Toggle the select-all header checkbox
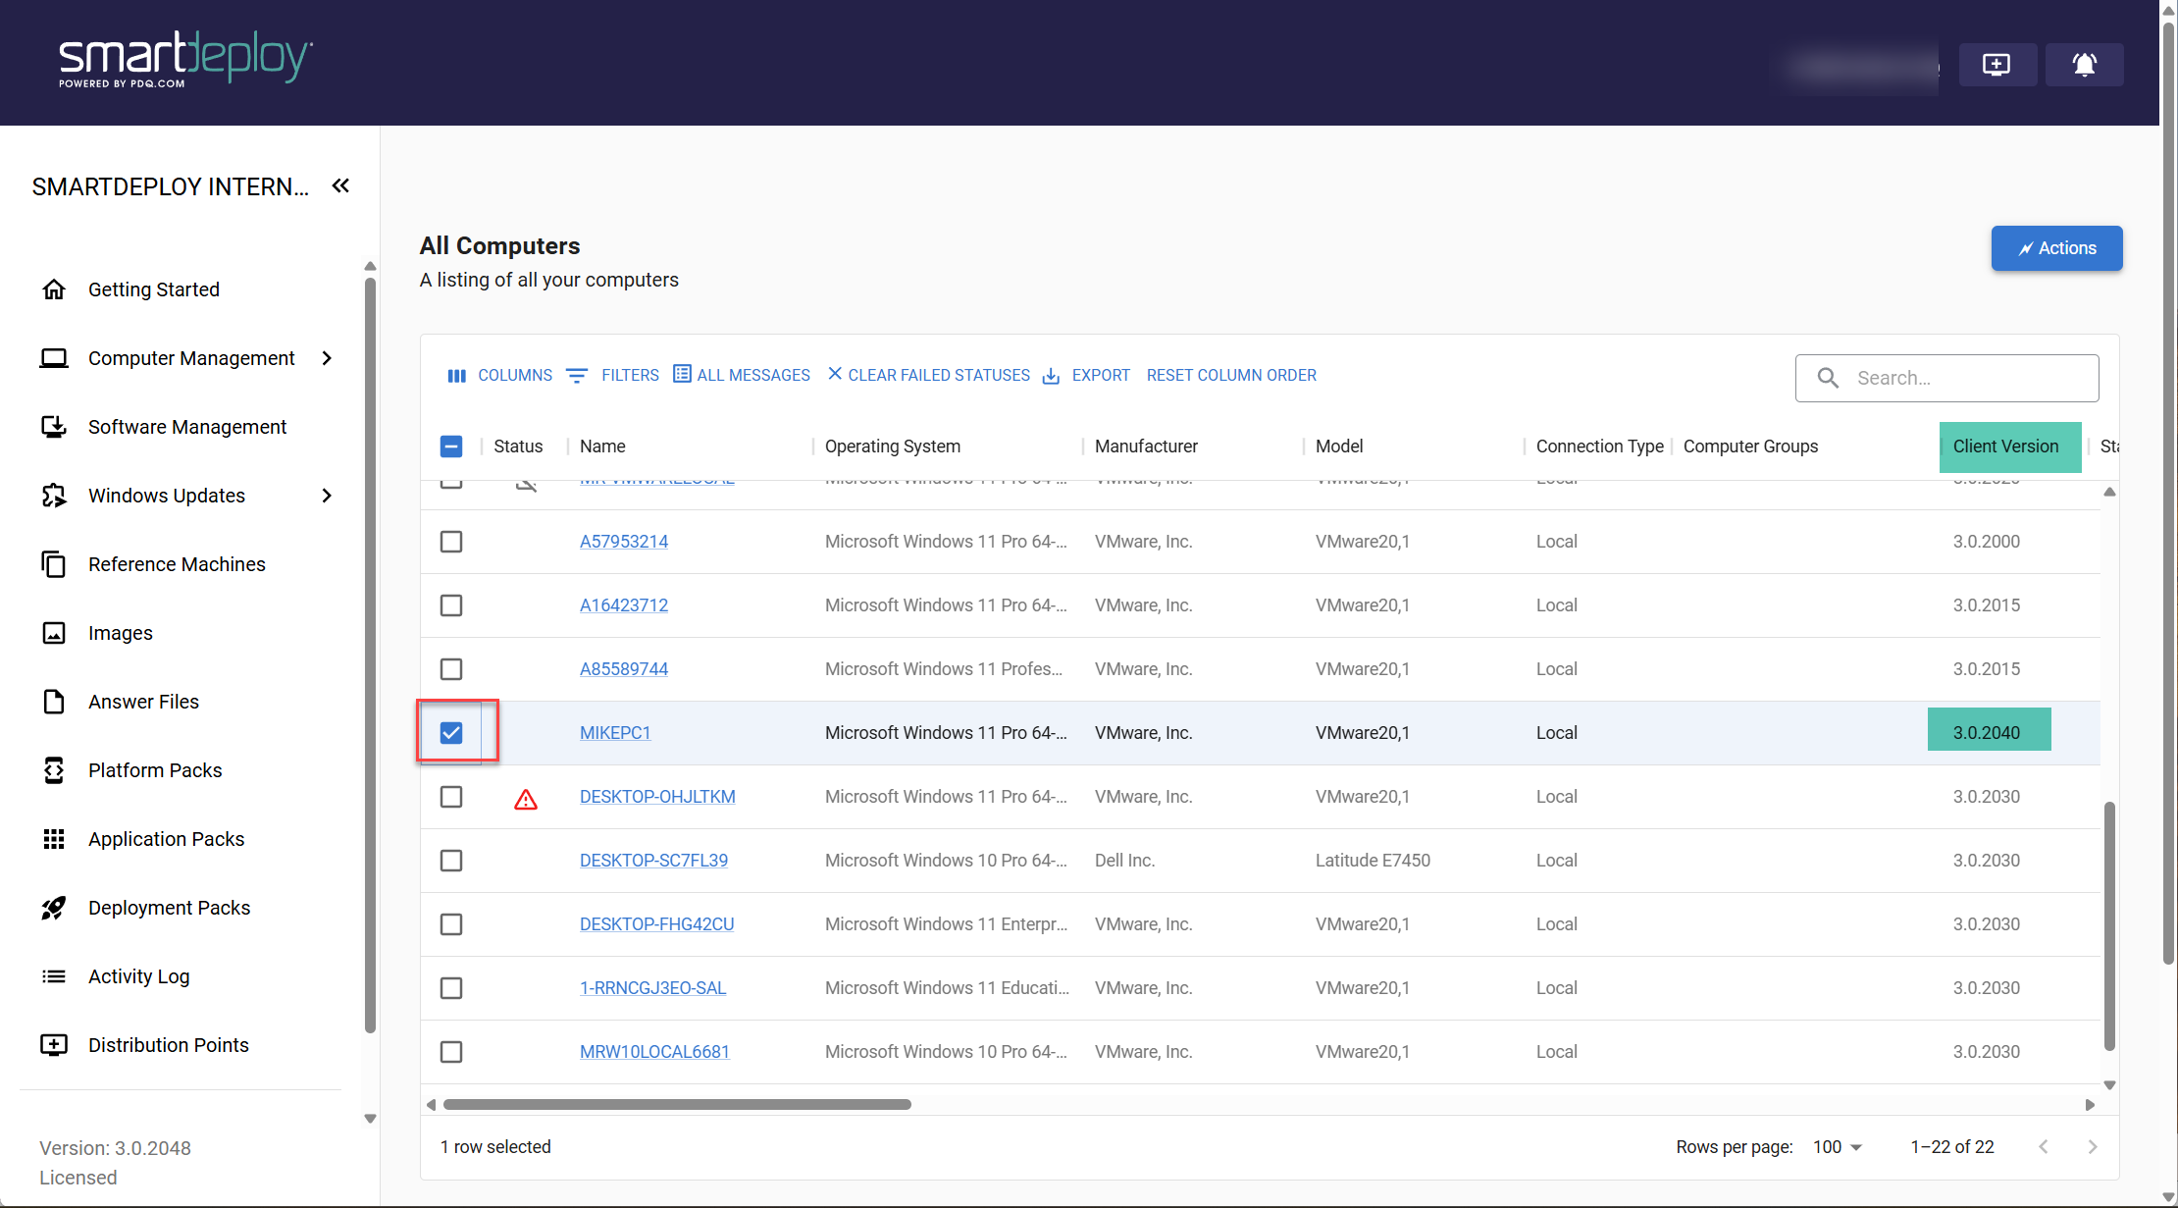 point(451,446)
